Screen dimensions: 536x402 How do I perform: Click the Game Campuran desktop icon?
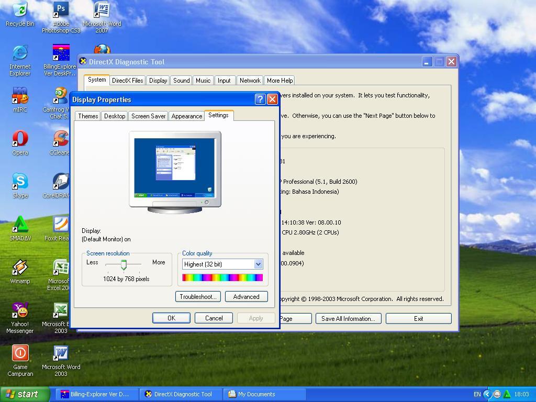(20, 361)
